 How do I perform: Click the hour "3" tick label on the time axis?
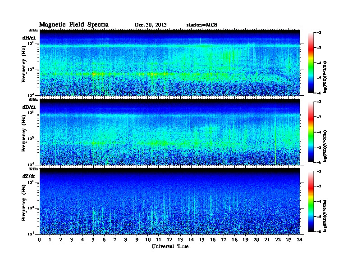72,240
